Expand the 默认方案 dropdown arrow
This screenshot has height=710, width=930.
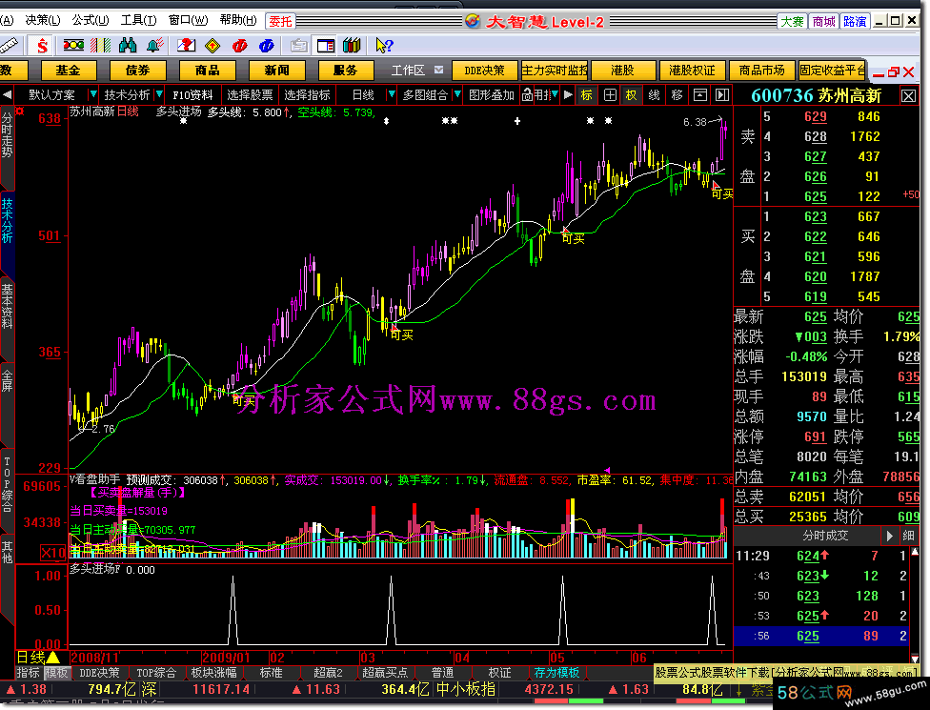click(x=93, y=95)
